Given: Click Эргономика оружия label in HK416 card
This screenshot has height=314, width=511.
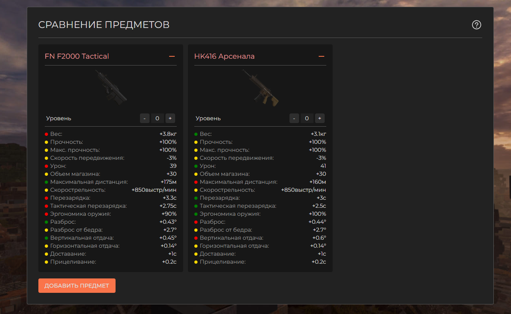Looking at the screenshot, I should coord(230,214).
